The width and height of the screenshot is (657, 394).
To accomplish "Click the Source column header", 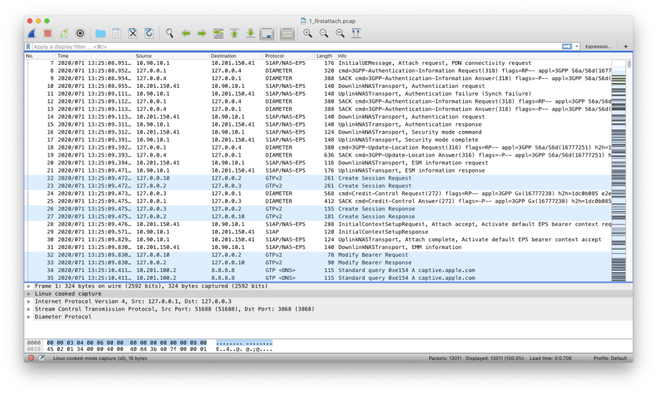I will 144,56.
